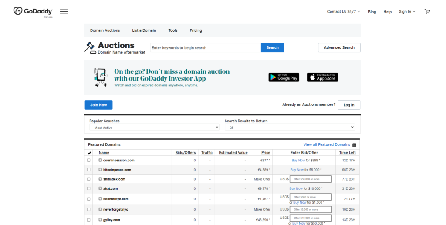
Task: Expand details for gyiley.com
Action: pyautogui.click(x=100, y=220)
